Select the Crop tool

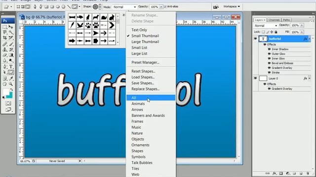coord(5,38)
